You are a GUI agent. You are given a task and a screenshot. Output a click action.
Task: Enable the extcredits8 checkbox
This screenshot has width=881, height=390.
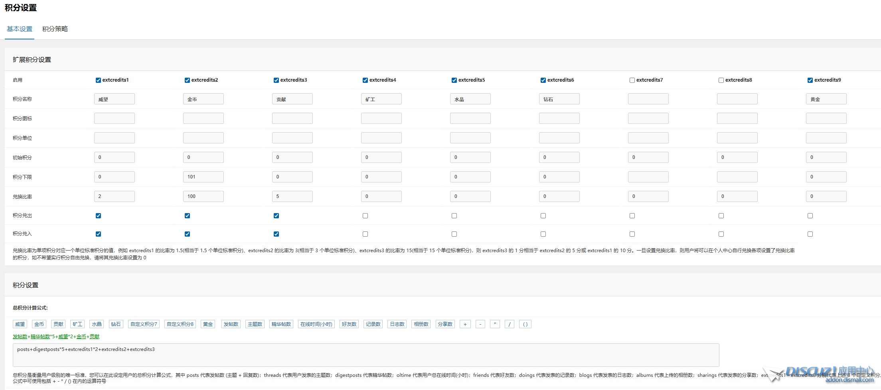tap(721, 80)
